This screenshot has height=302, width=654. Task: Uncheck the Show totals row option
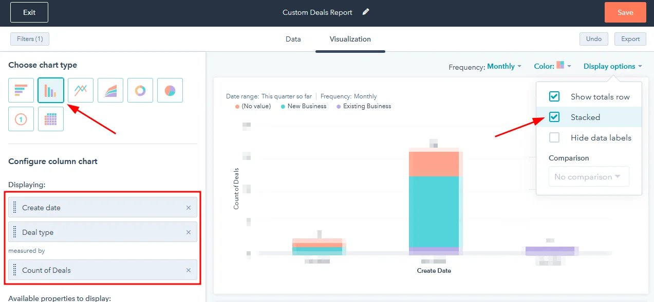pyautogui.click(x=553, y=96)
